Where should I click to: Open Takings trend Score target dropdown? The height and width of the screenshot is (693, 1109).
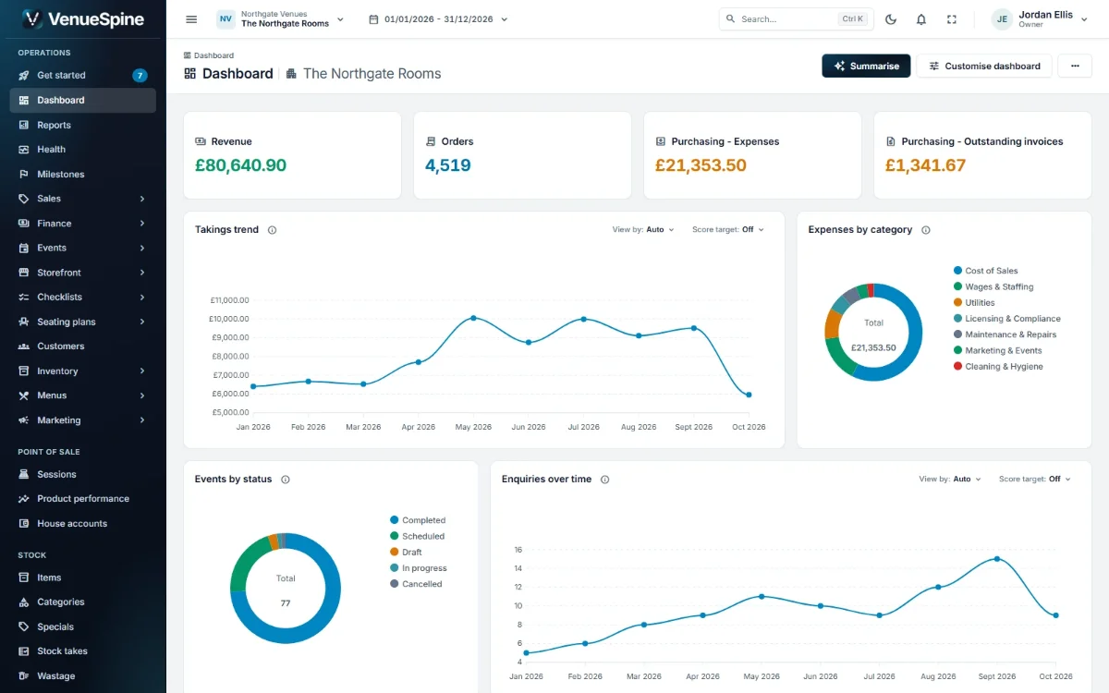tap(728, 230)
